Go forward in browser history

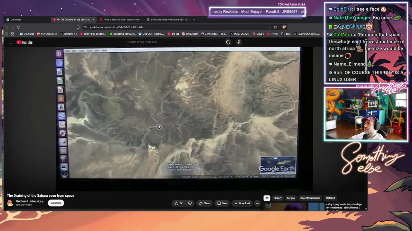coord(13,27)
